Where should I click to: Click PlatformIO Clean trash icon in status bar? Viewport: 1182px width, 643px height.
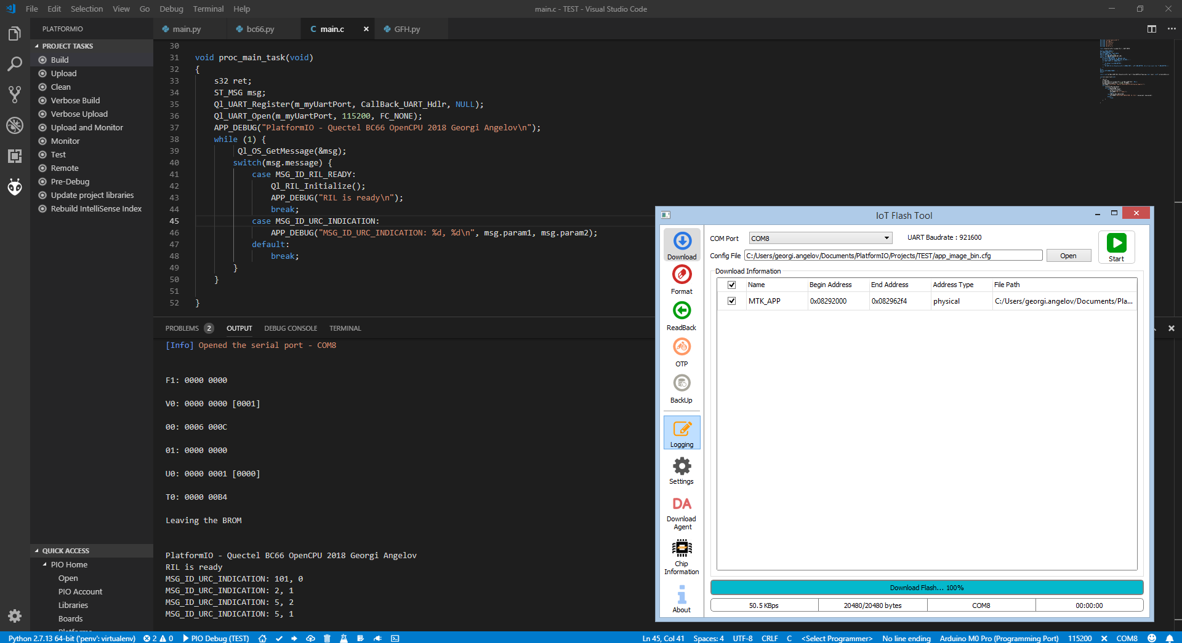[x=327, y=638]
